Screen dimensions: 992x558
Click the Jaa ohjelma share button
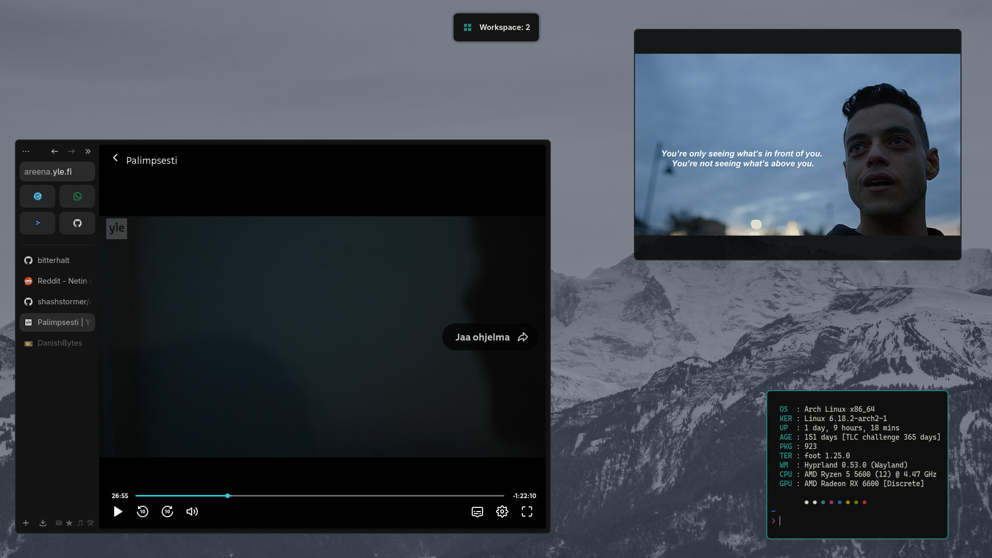490,337
